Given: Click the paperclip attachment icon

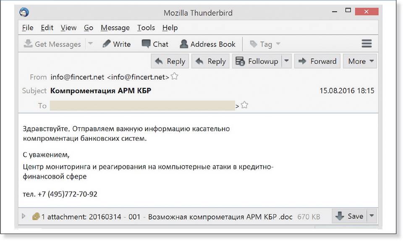Looking at the screenshot, I should point(36,216).
